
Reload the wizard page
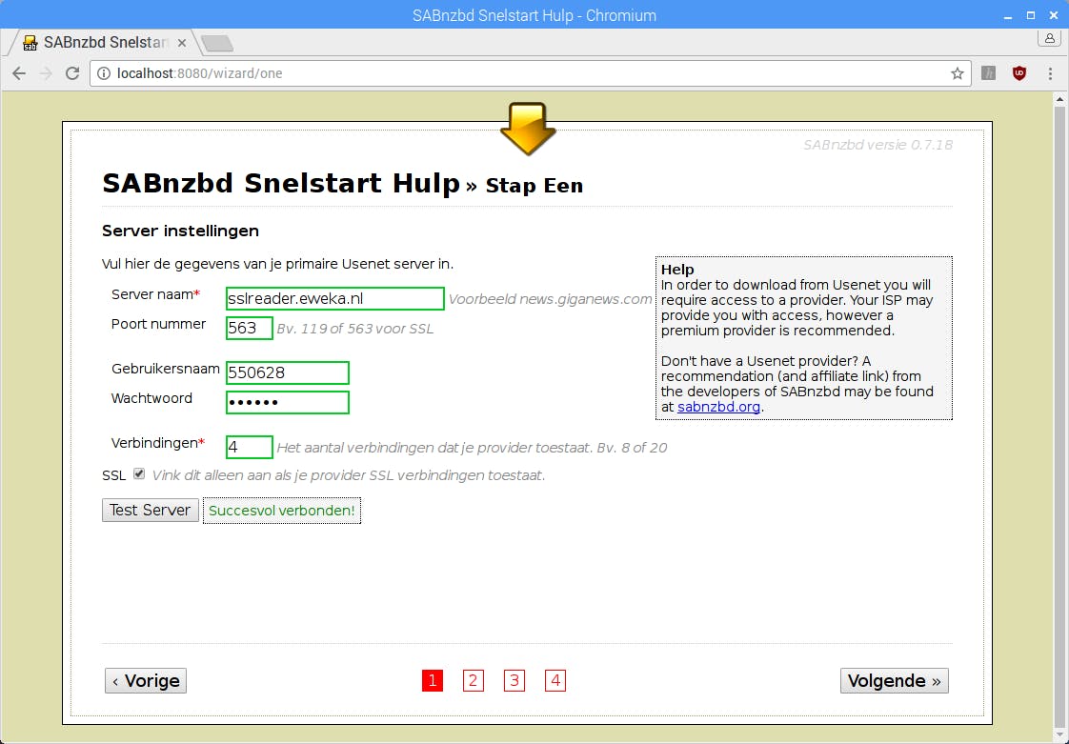coord(72,73)
